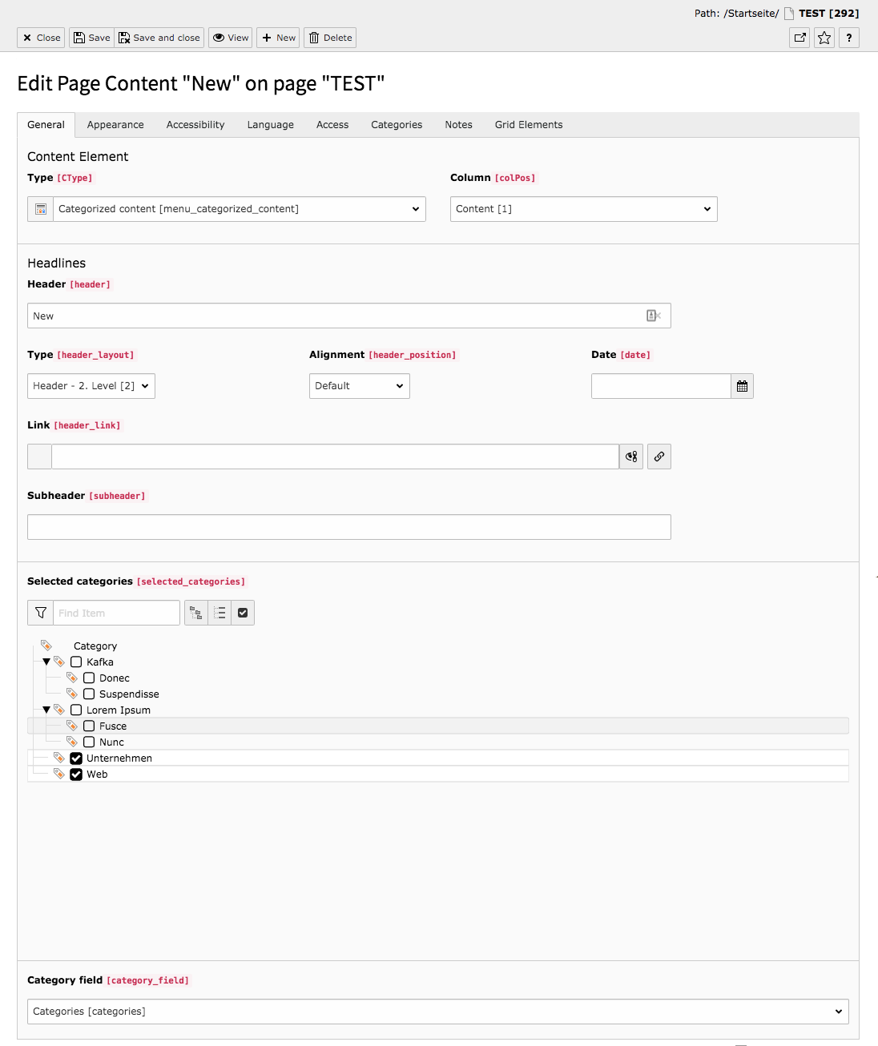Open the help question mark icon
Viewport: 878px width, 1046px height.
pyautogui.click(x=849, y=38)
